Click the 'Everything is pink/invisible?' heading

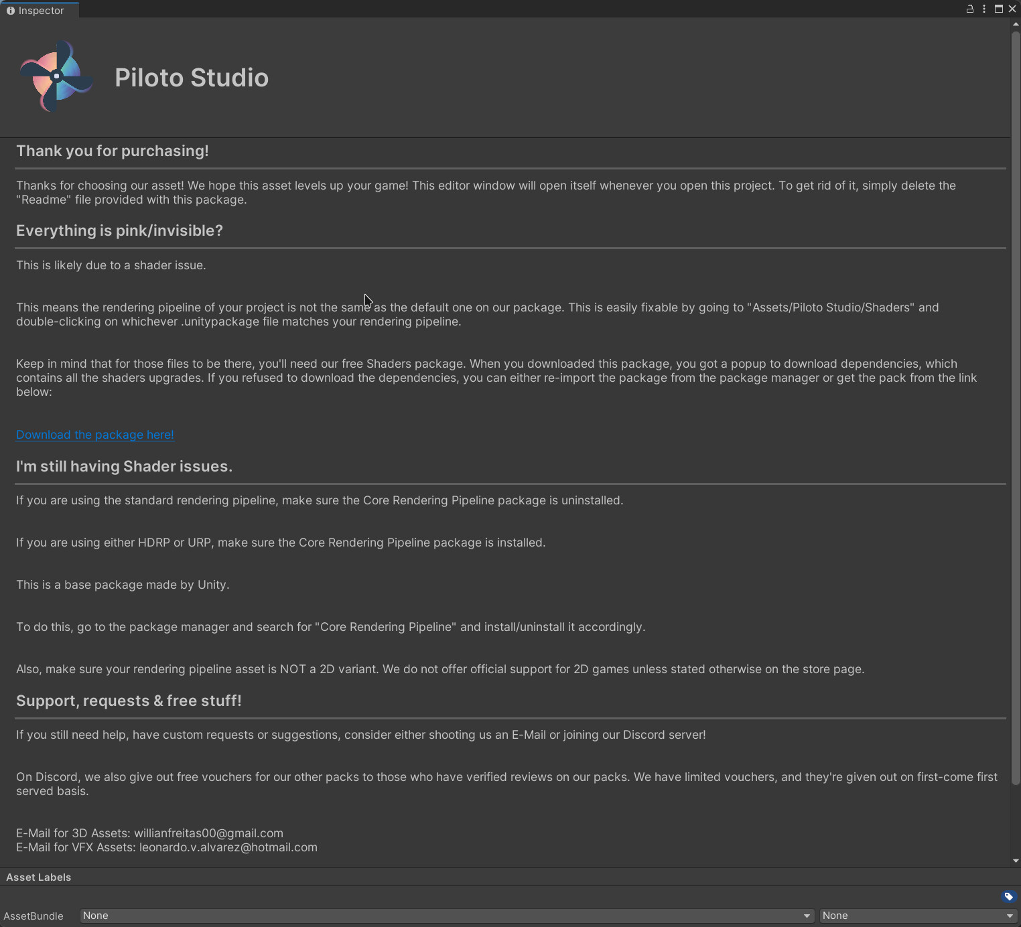pos(119,230)
